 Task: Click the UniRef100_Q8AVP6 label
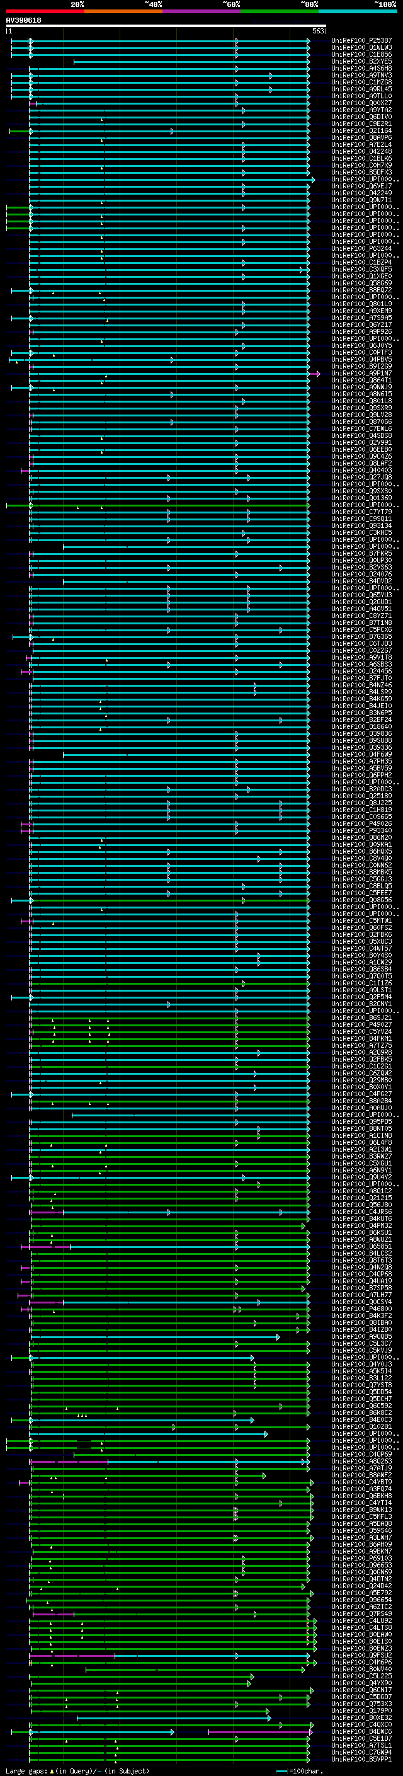(361, 138)
